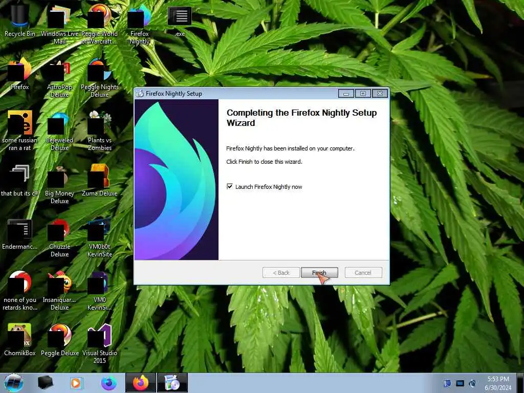Click Finish in Firefox Nightly Setup
Viewport: 524px width, 393px height.
(x=319, y=273)
